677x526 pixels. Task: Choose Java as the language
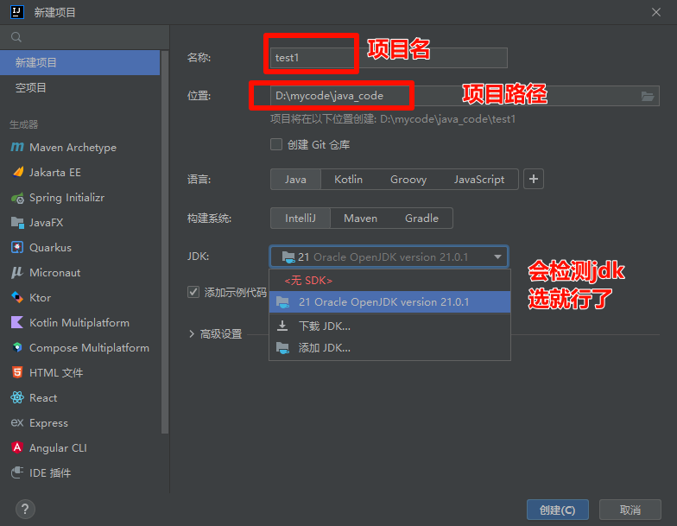[295, 180]
